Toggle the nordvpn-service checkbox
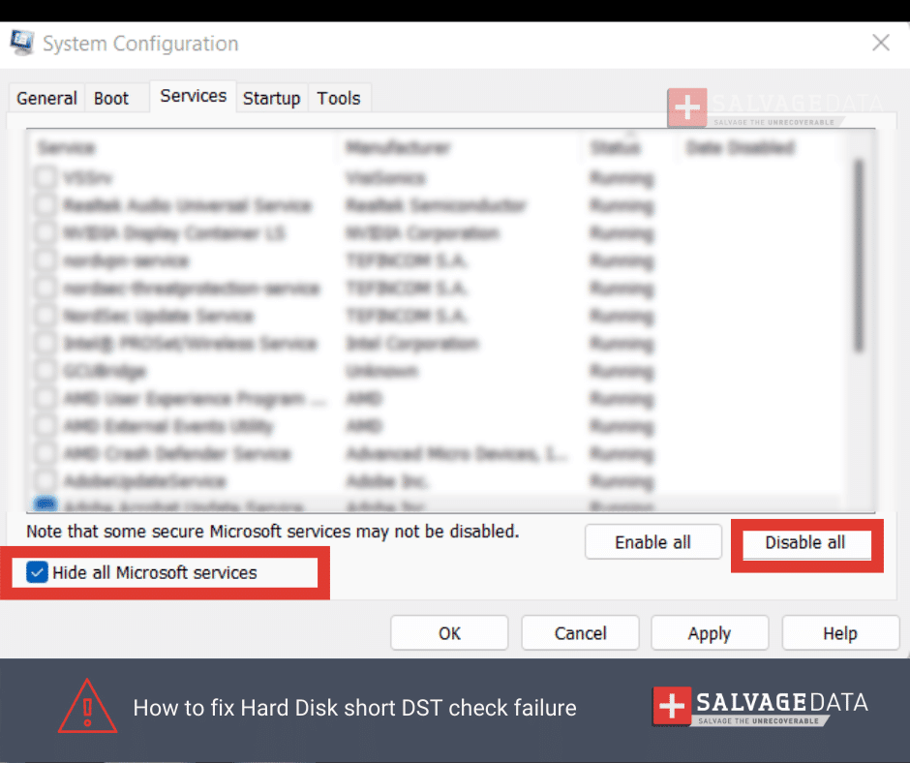Viewport: 910px width, 763px height. (x=45, y=260)
